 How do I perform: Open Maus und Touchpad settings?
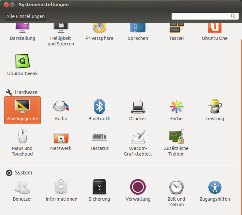pyautogui.click(x=23, y=142)
